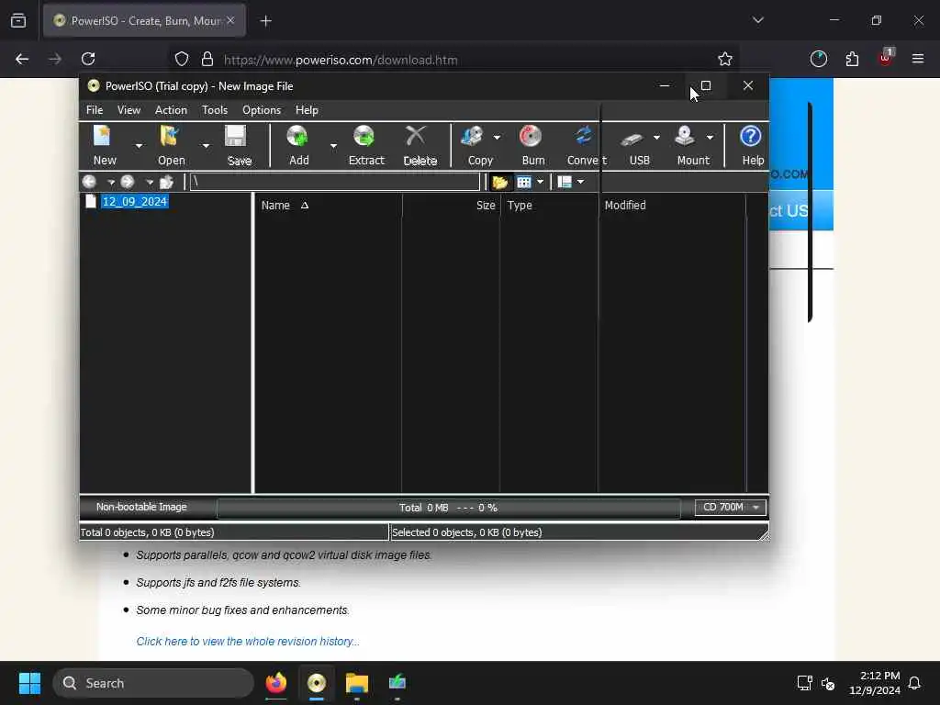Click the New image toolbar icon
Image resolution: width=940 pixels, height=705 pixels.
[x=103, y=137]
